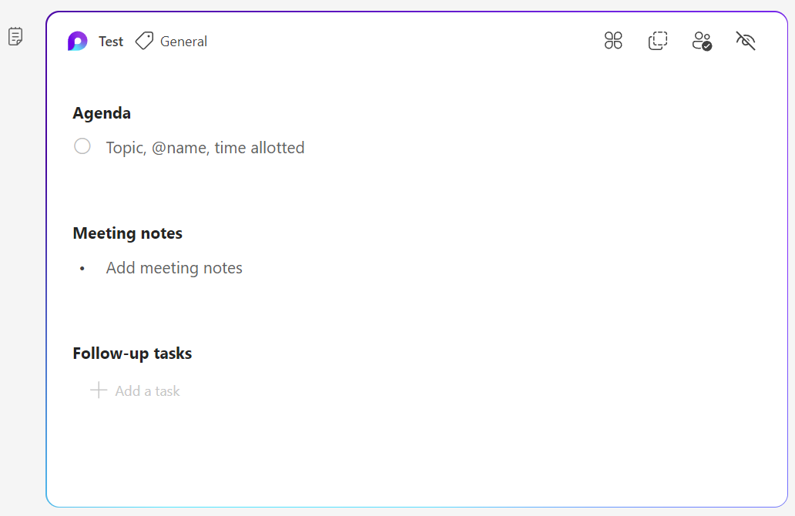
Task: Click the Follow-up tasks heading
Action: [x=132, y=353]
